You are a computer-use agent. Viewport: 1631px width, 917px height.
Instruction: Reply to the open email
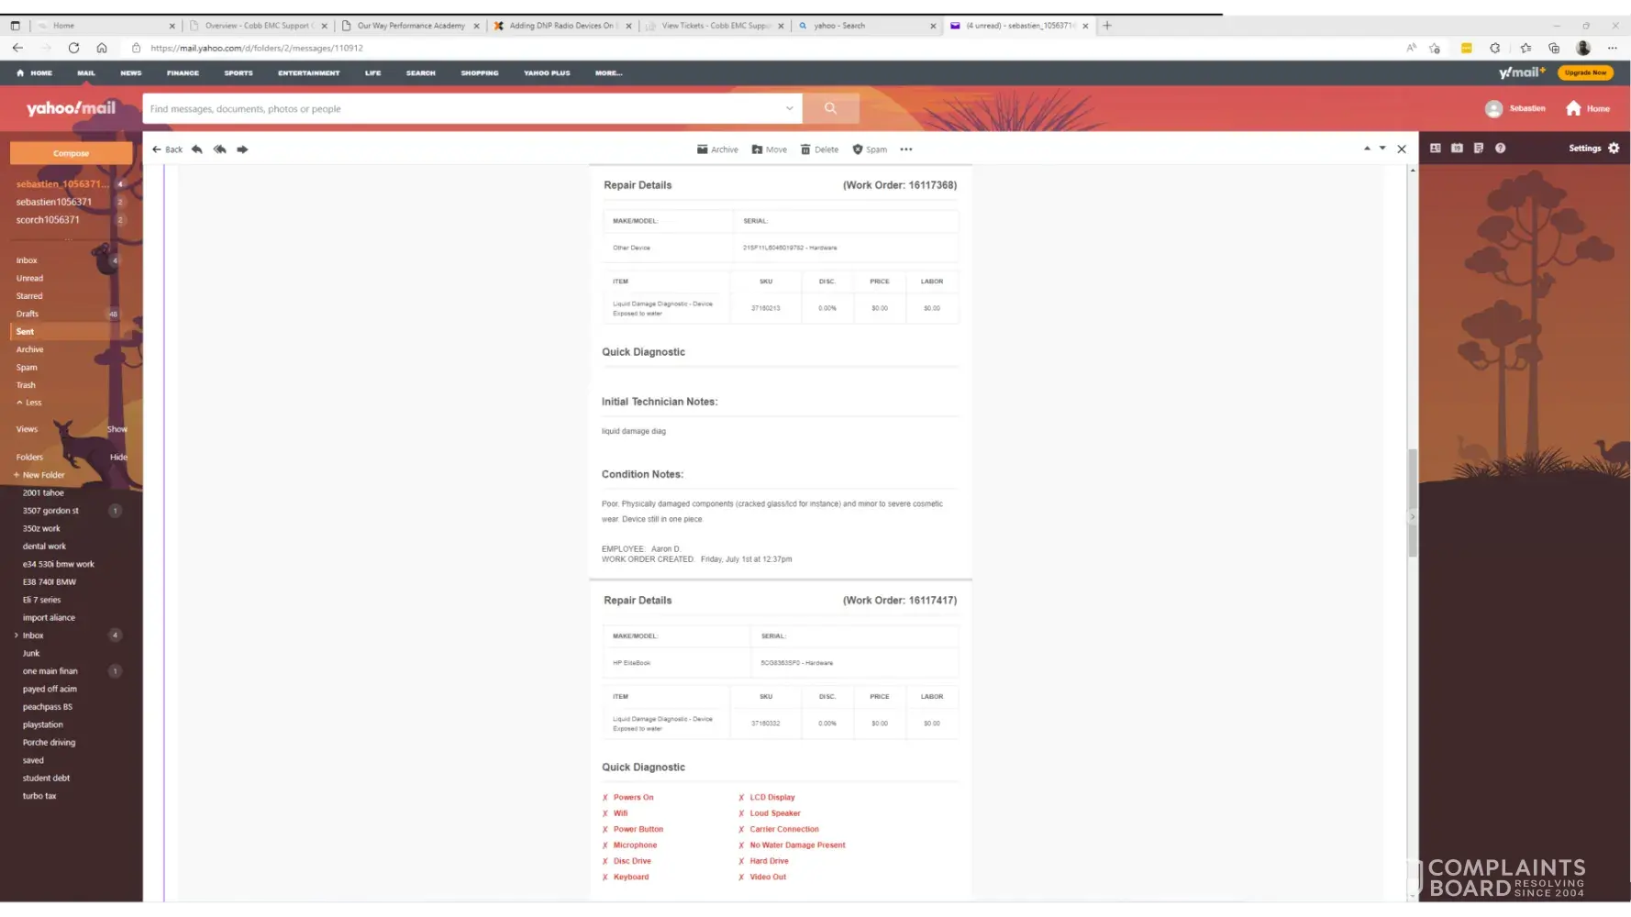(197, 149)
